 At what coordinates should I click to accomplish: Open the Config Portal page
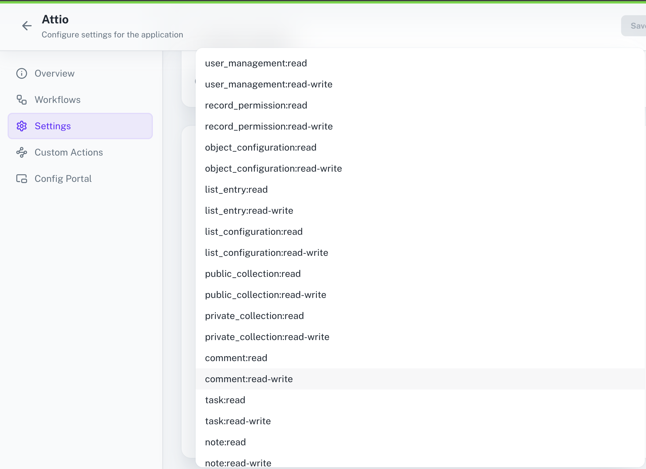(x=63, y=178)
